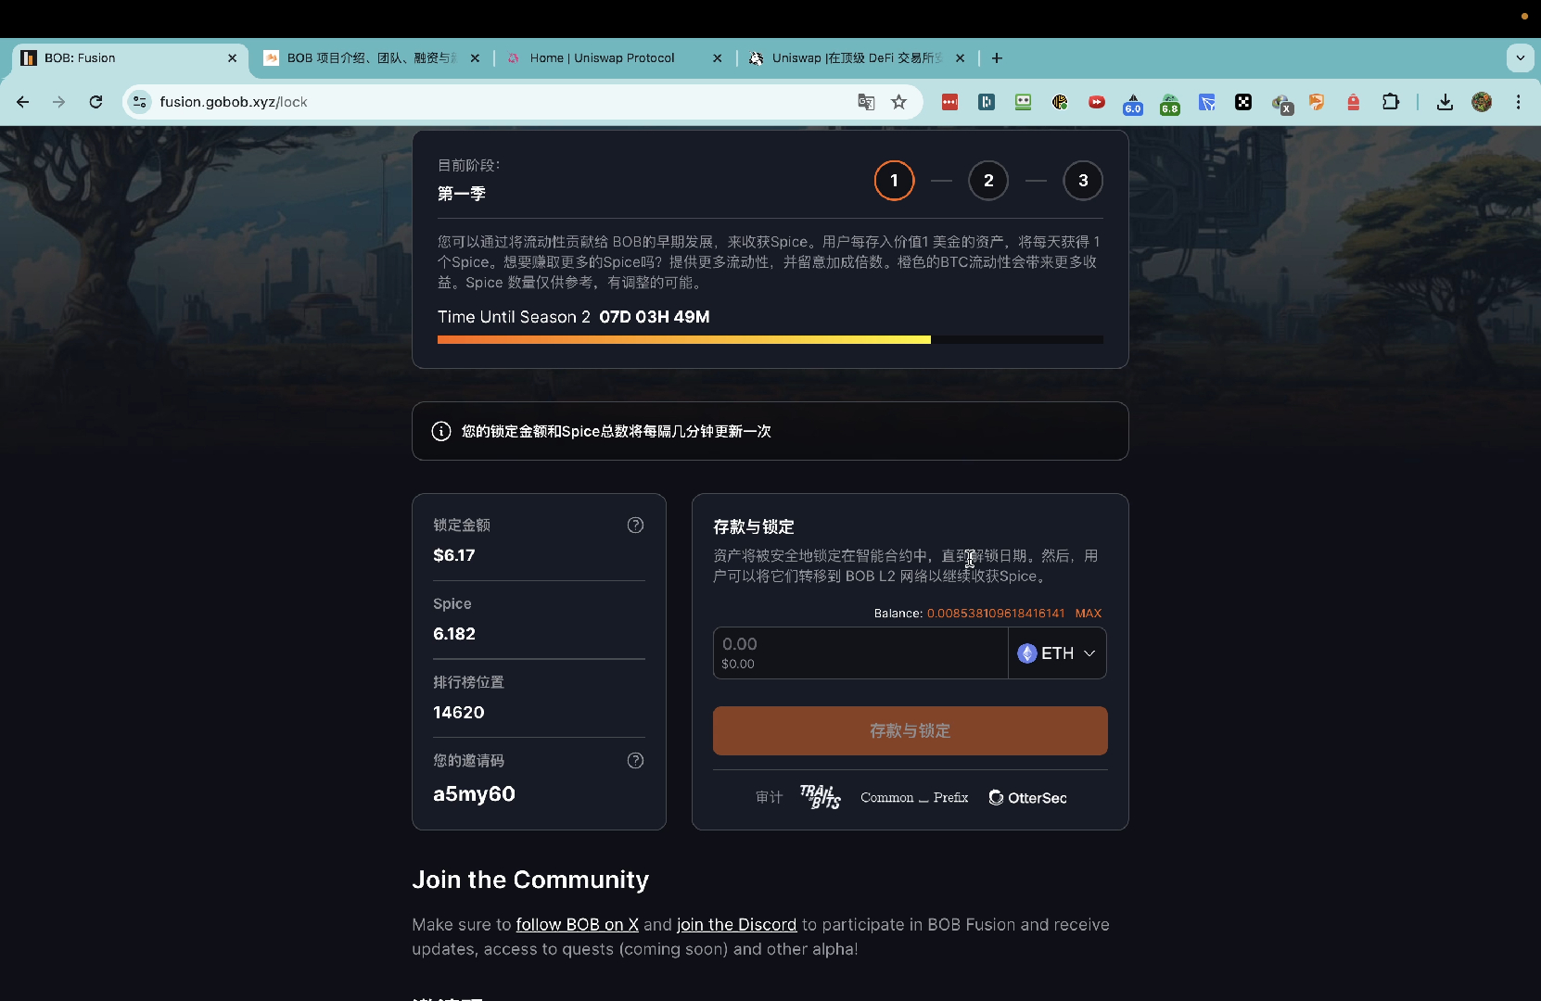The width and height of the screenshot is (1541, 1001).
Task: Click the Spice value 6.182
Action: [453, 634]
